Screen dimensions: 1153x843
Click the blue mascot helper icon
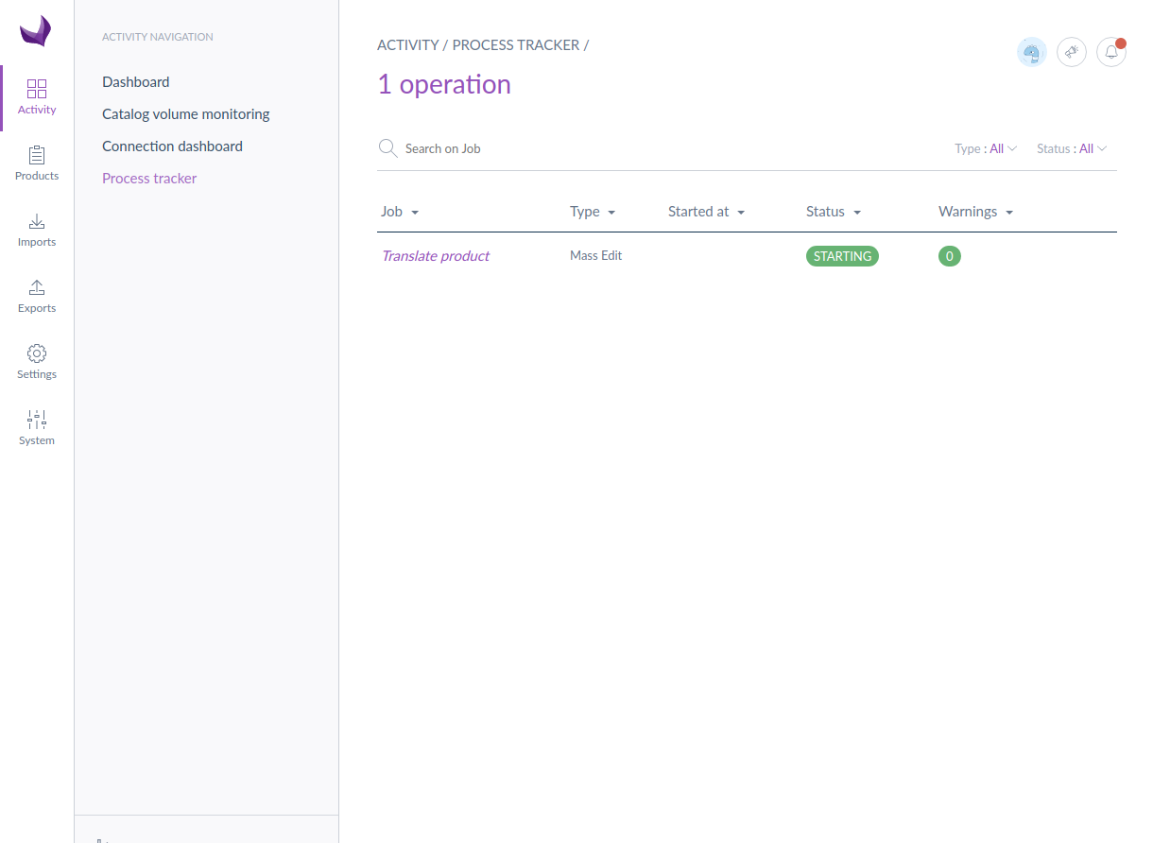pos(1031,52)
